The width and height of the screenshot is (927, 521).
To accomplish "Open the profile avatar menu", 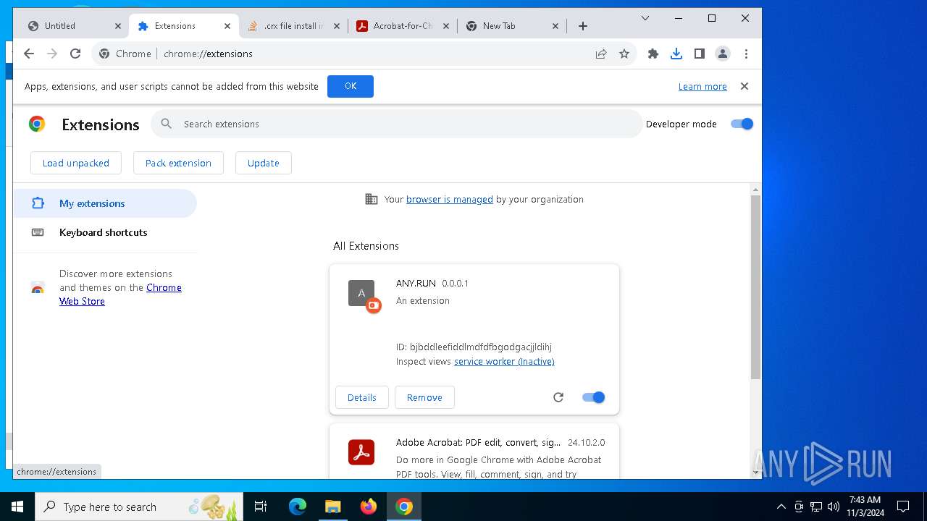I will (723, 54).
